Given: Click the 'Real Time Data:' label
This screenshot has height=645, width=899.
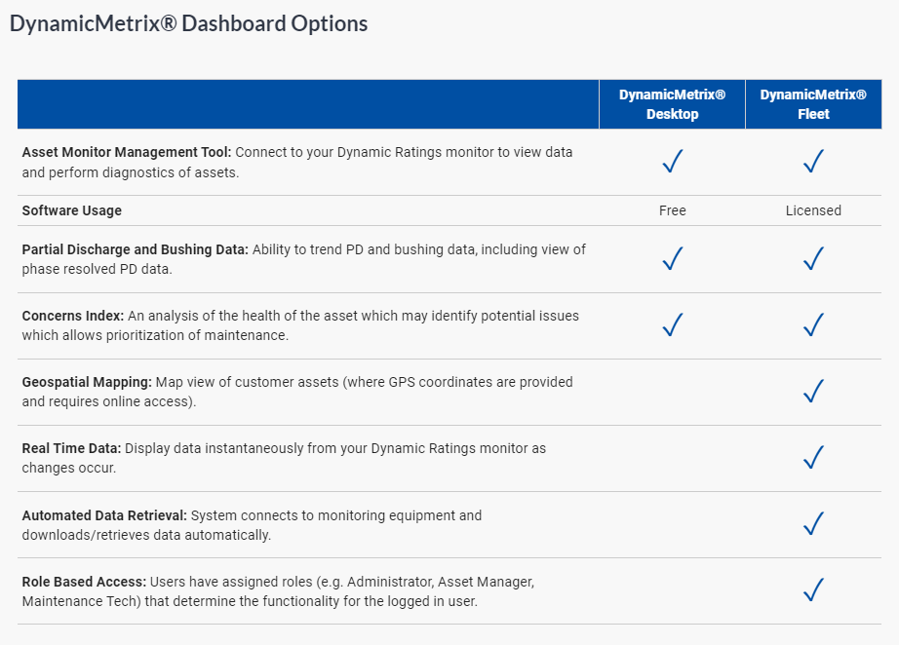Looking at the screenshot, I should pyautogui.click(x=72, y=448).
